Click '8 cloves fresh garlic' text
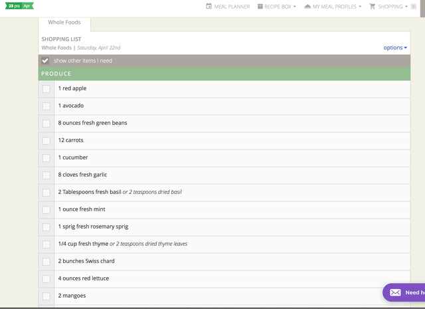Viewport: 425px width, 309px height. pyautogui.click(x=82, y=175)
